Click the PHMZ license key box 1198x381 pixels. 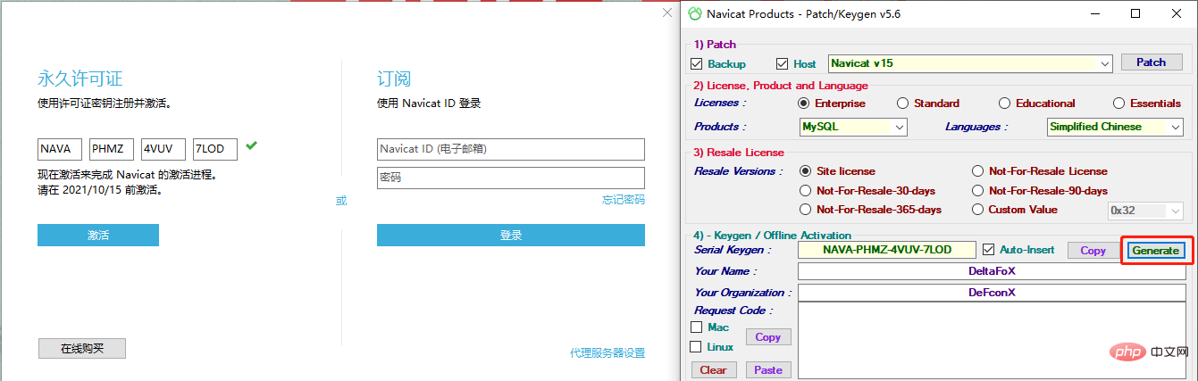click(112, 149)
